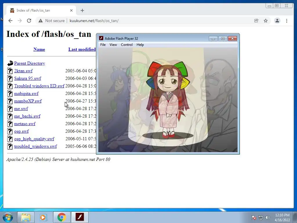This screenshot has width=297, height=223.
Task: Open Troubled windows ED.swf
Action: point(39,86)
